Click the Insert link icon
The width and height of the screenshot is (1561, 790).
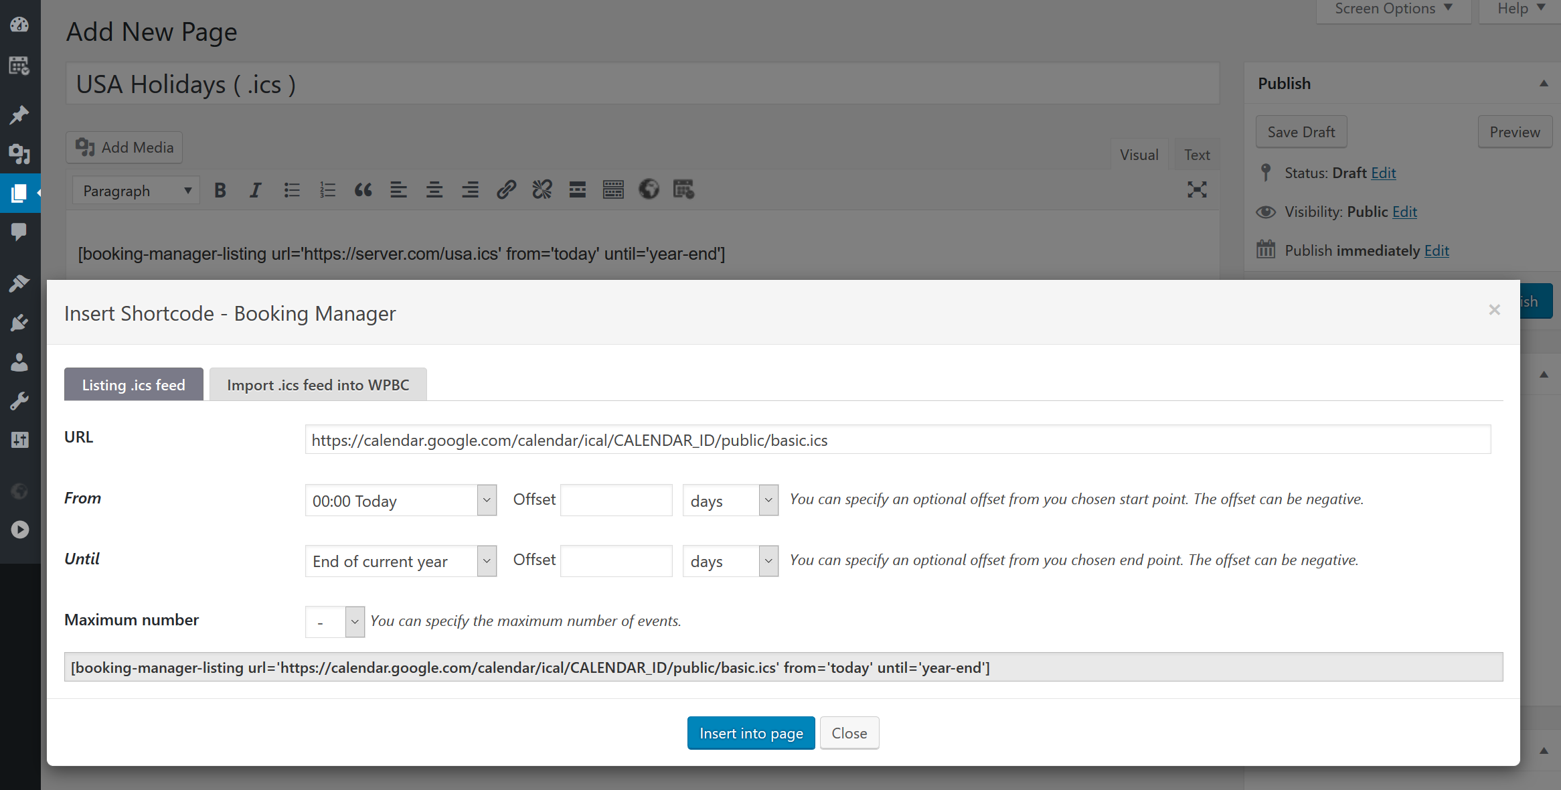coord(506,190)
